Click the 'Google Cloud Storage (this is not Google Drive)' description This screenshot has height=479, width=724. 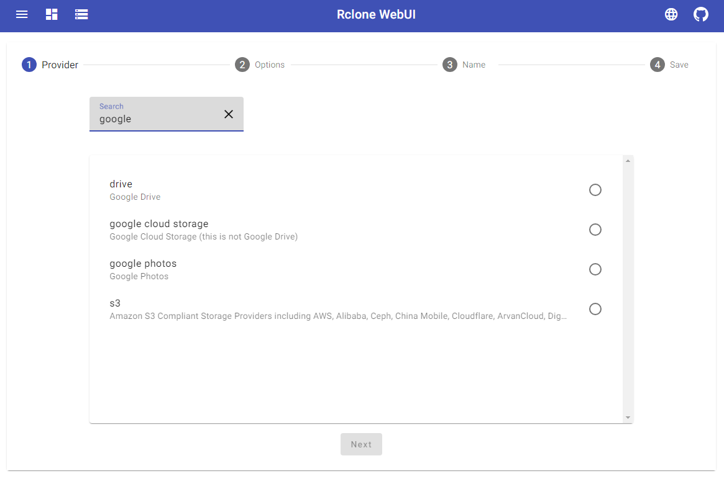(x=204, y=236)
